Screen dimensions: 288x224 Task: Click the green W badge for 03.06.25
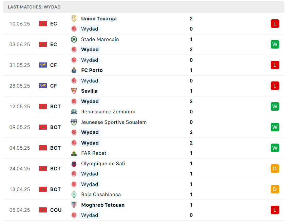[x=275, y=44]
